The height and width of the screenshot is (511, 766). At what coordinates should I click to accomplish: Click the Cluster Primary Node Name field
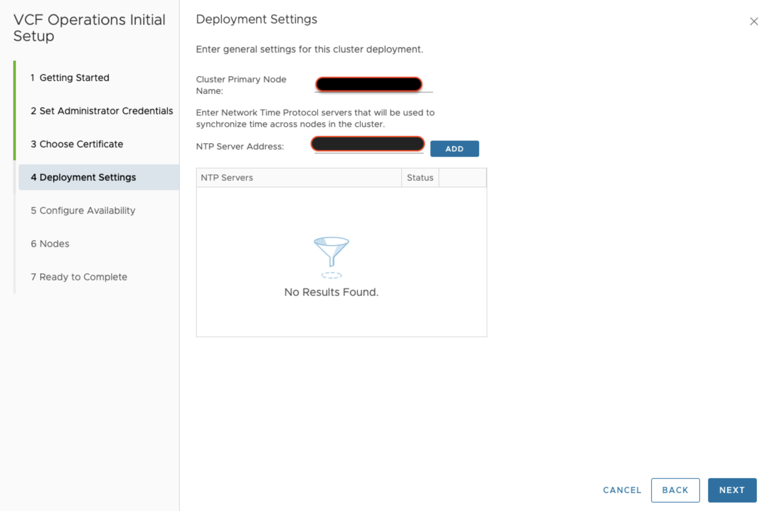pos(369,84)
